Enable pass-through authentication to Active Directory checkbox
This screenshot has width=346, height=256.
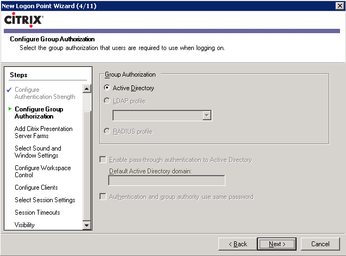[103, 159]
